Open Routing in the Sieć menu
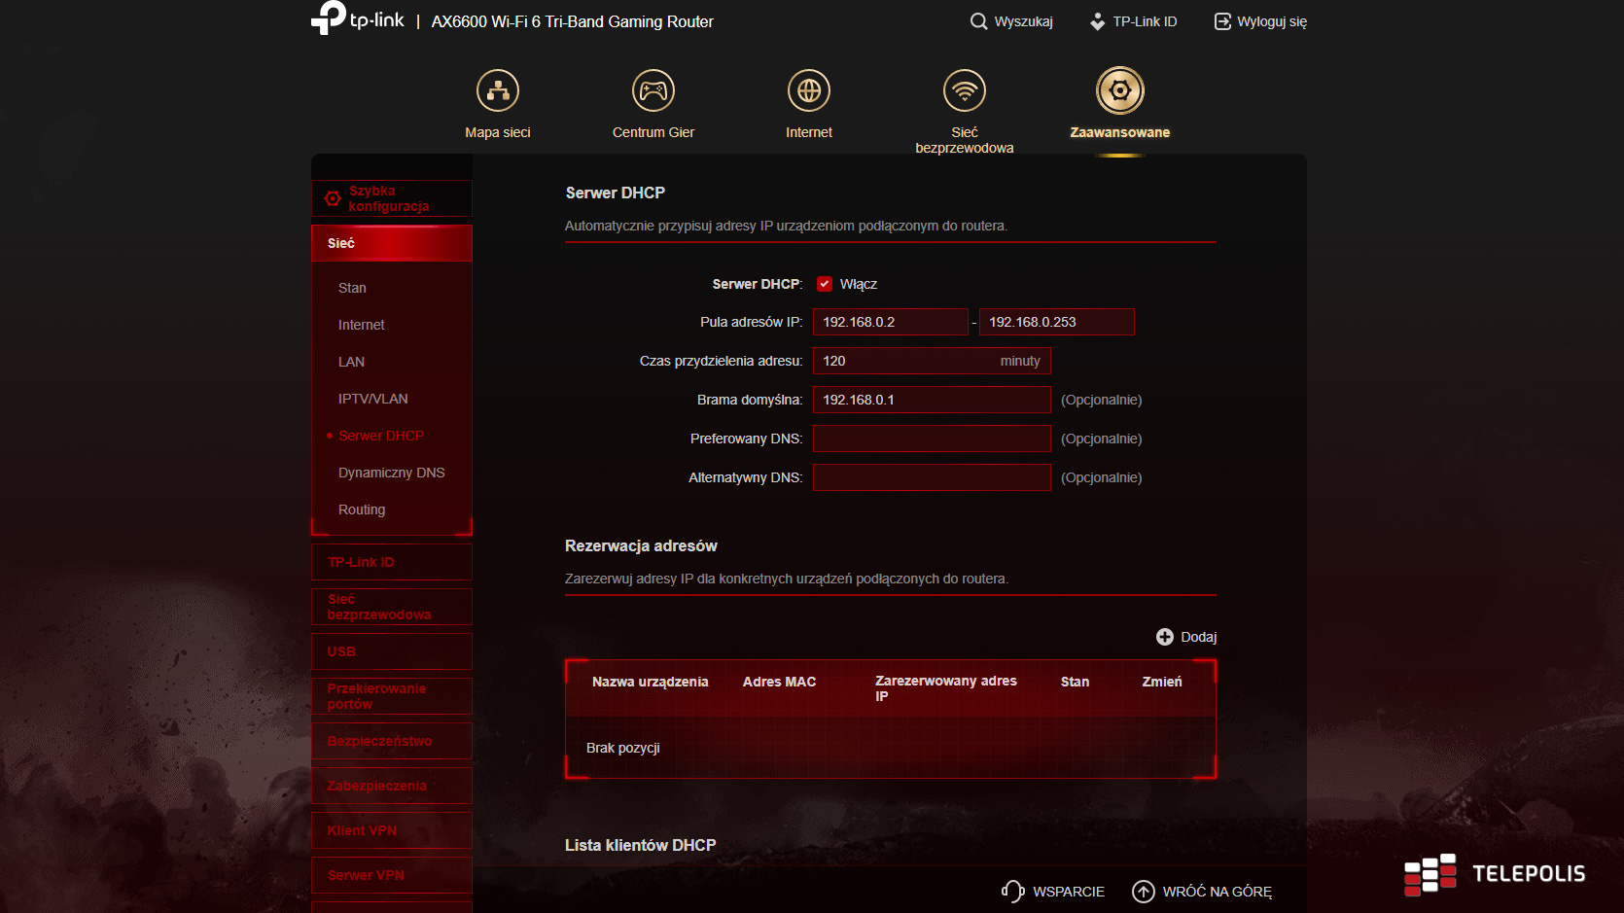 (362, 509)
